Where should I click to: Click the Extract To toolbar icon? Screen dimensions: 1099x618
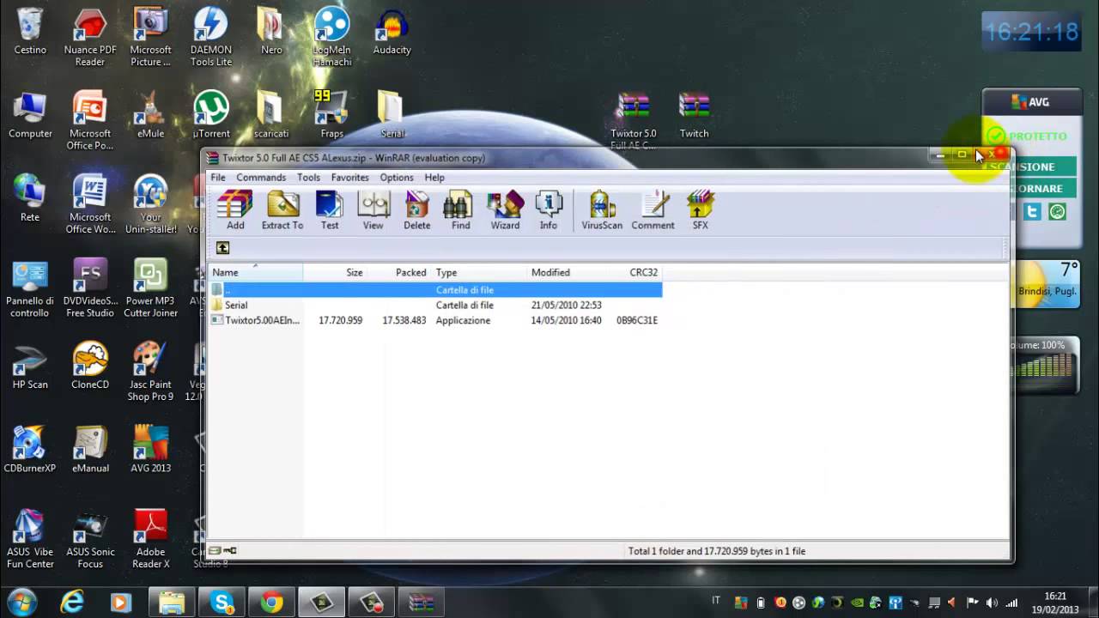click(282, 210)
